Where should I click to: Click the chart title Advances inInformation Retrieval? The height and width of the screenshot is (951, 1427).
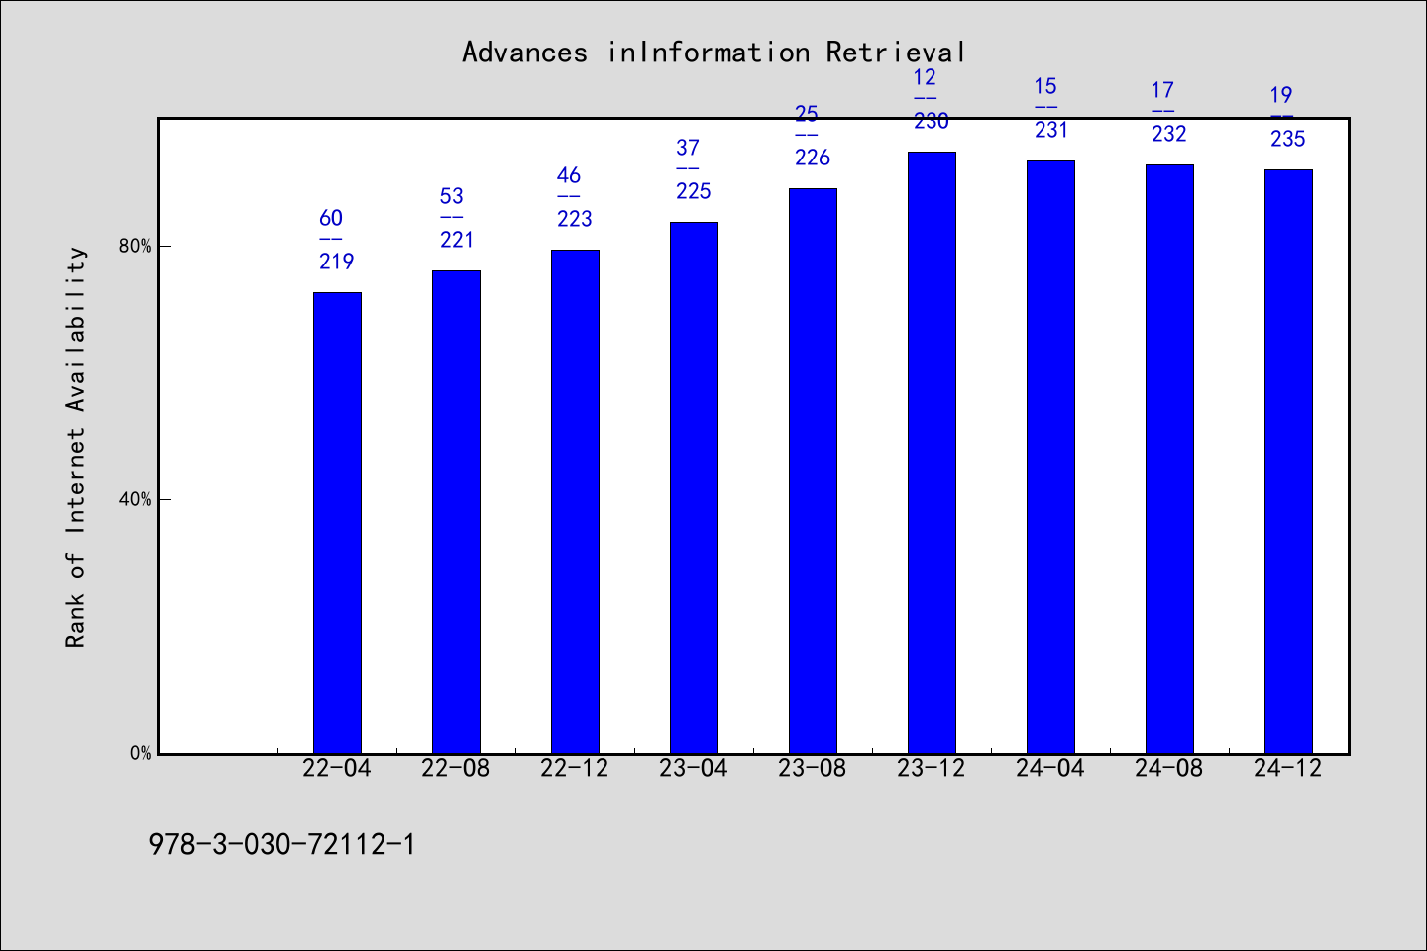713,53
